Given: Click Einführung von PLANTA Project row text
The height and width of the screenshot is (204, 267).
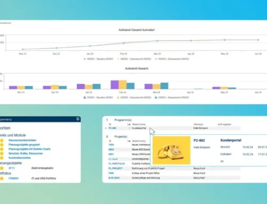Looking at the screenshot, I should 148,168.
